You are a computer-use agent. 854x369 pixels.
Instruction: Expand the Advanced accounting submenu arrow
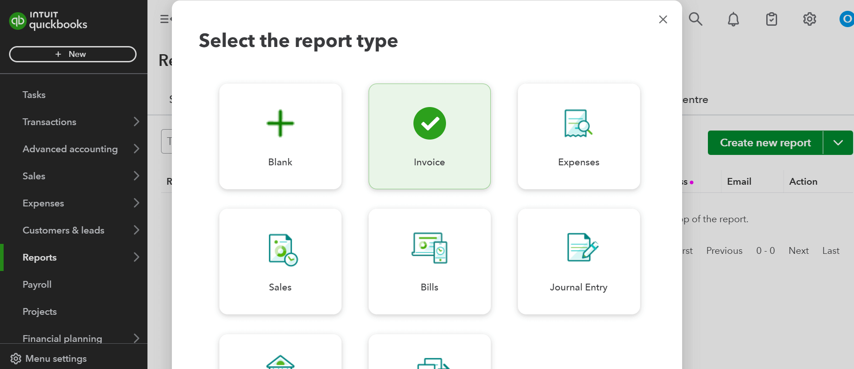pos(136,149)
